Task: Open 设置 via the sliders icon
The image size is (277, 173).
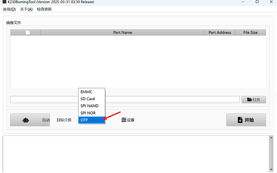Action: [124, 120]
